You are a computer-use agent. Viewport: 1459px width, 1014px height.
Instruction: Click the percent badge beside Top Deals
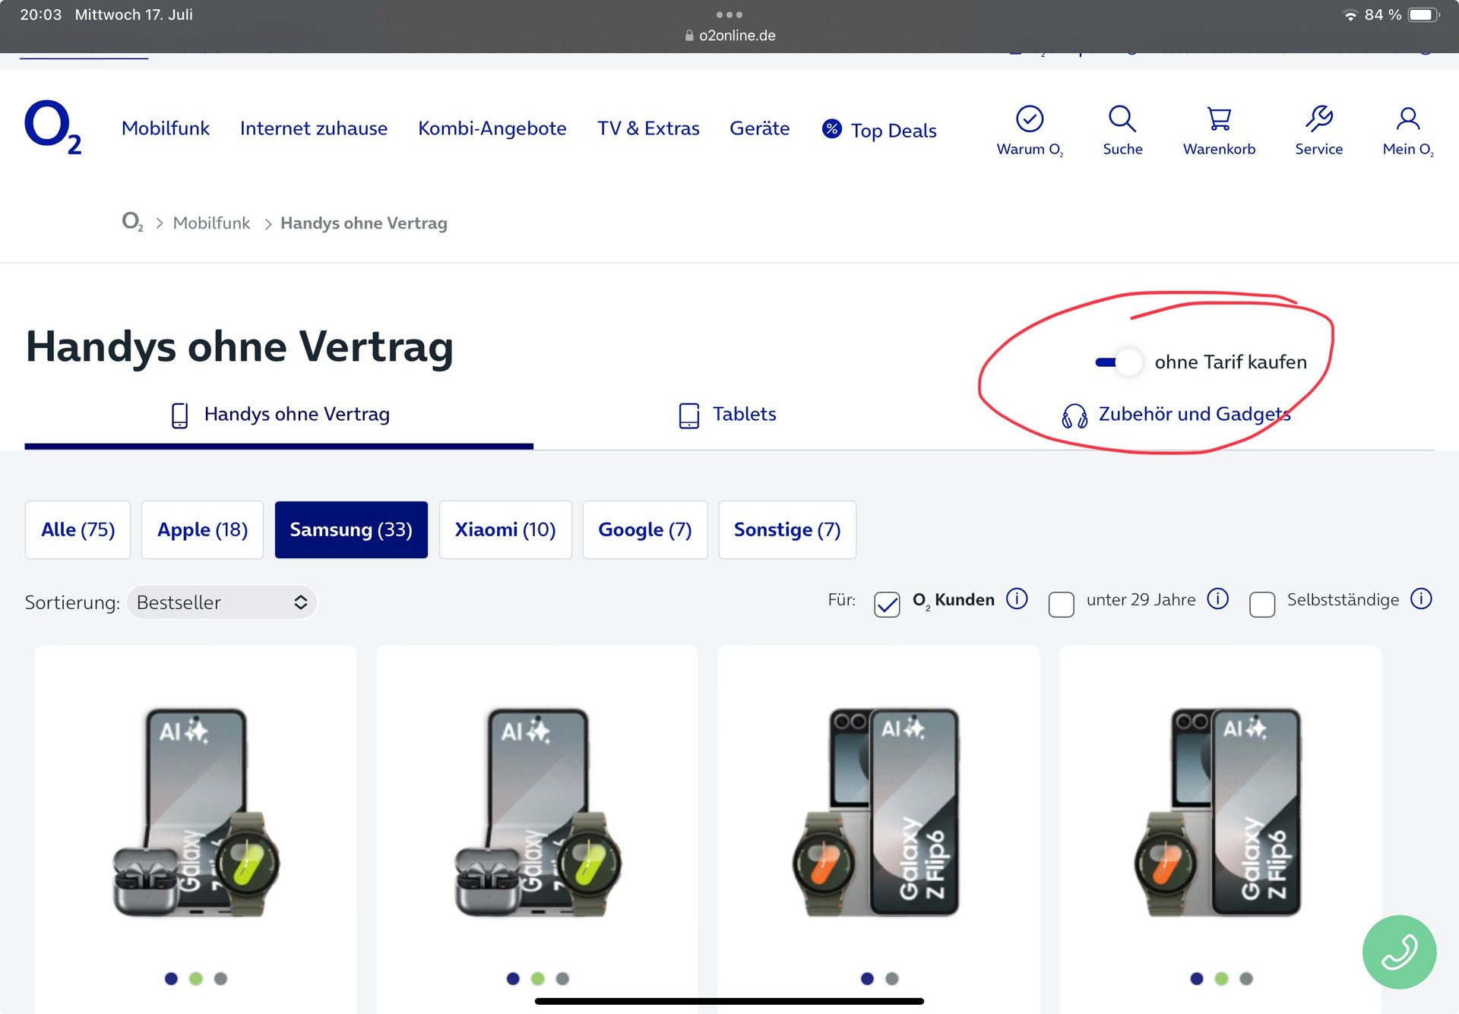point(832,129)
